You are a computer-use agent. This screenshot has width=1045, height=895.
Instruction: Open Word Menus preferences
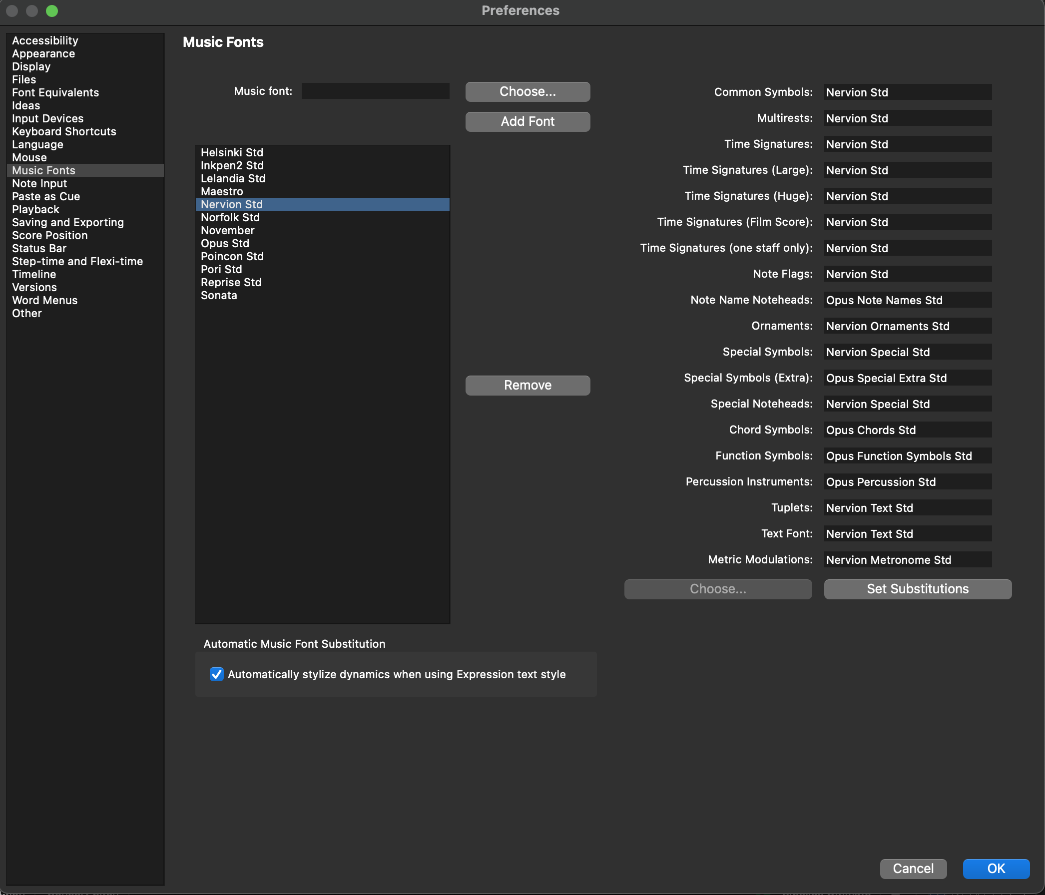pyautogui.click(x=85, y=301)
